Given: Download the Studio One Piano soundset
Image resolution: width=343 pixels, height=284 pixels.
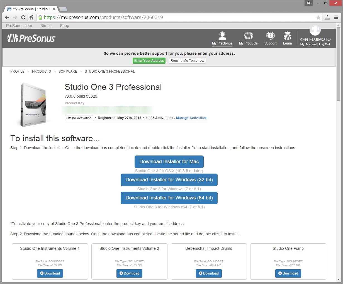Looking at the screenshot, I should pos(288,273).
